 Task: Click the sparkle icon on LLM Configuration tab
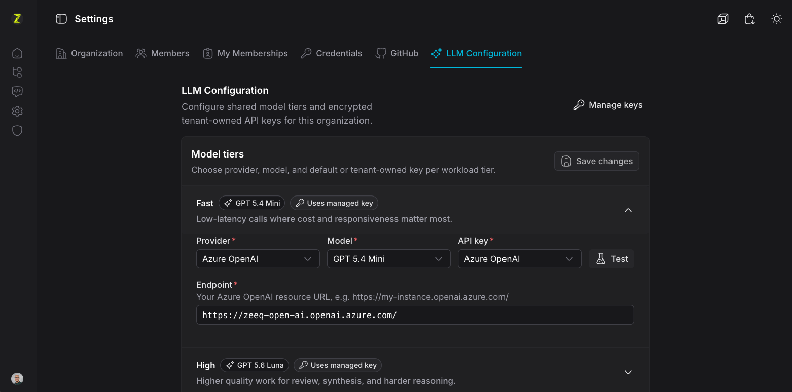437,53
